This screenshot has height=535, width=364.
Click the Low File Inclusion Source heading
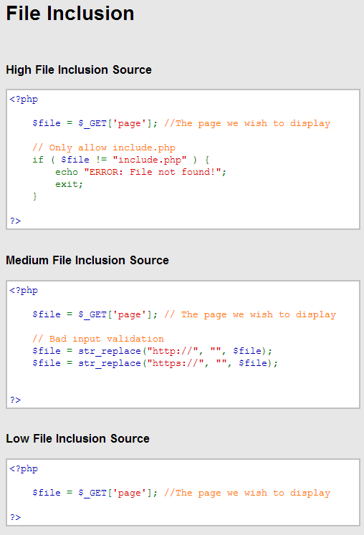78,438
